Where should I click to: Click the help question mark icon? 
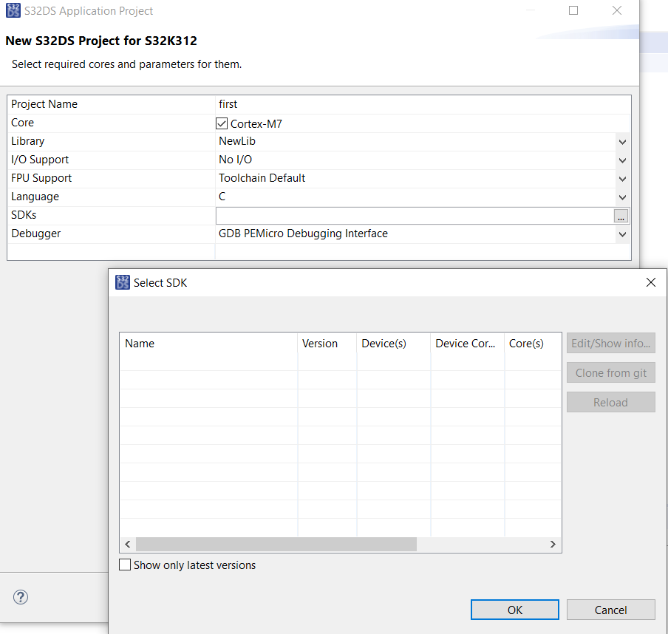tap(20, 597)
